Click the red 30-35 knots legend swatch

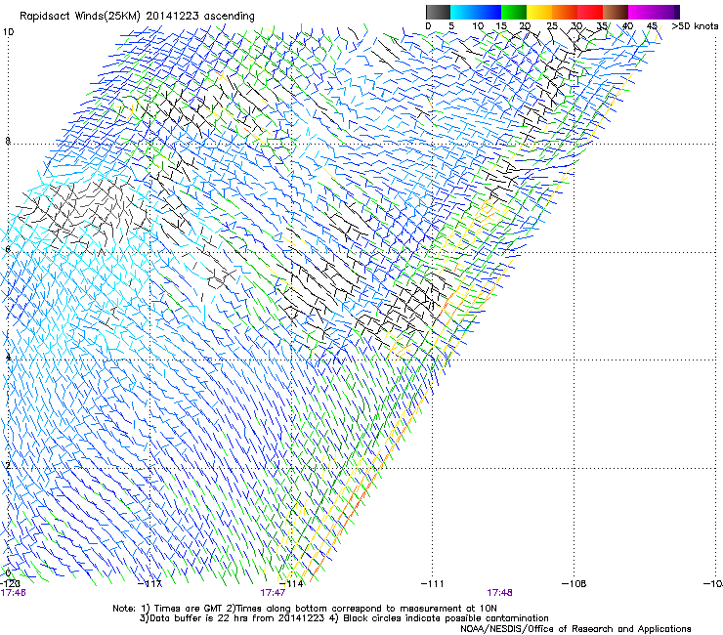590,12
